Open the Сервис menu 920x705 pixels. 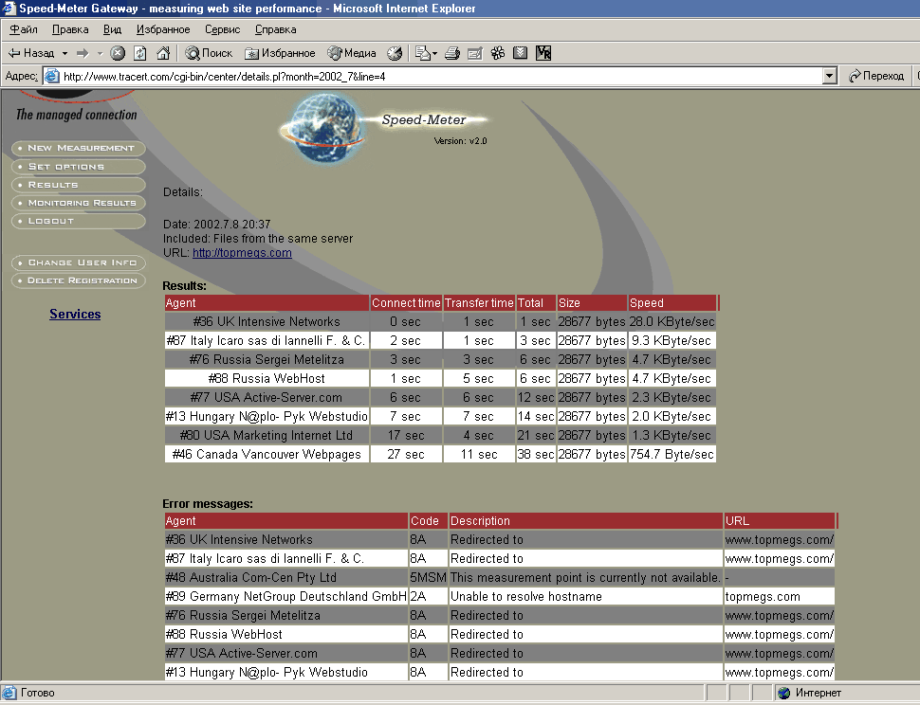coord(222,29)
